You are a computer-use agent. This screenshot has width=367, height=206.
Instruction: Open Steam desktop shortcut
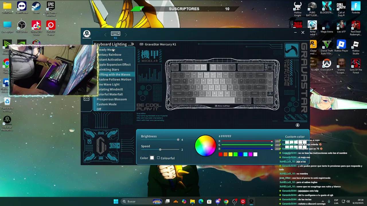click(x=36, y=8)
